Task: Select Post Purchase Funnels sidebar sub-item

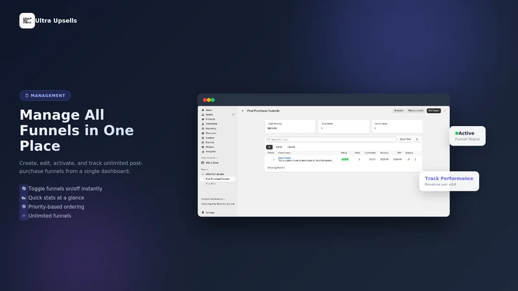Action: (x=218, y=179)
